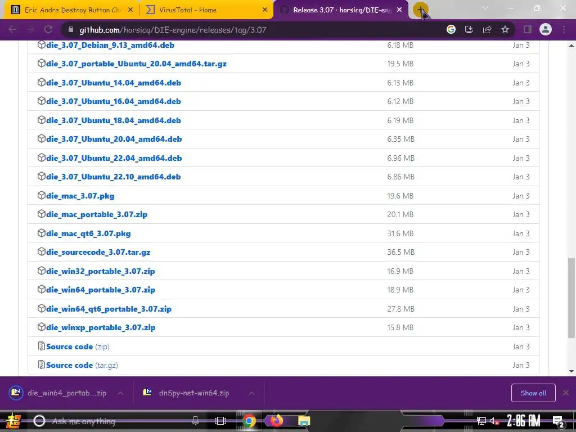Click the muted volume tray icon
This screenshot has width=576, height=432.
(495, 421)
